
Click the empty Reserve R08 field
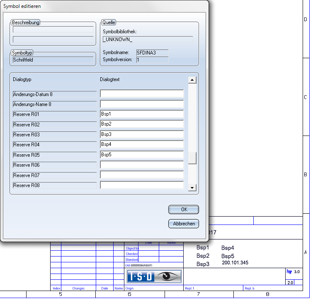[x=142, y=185]
